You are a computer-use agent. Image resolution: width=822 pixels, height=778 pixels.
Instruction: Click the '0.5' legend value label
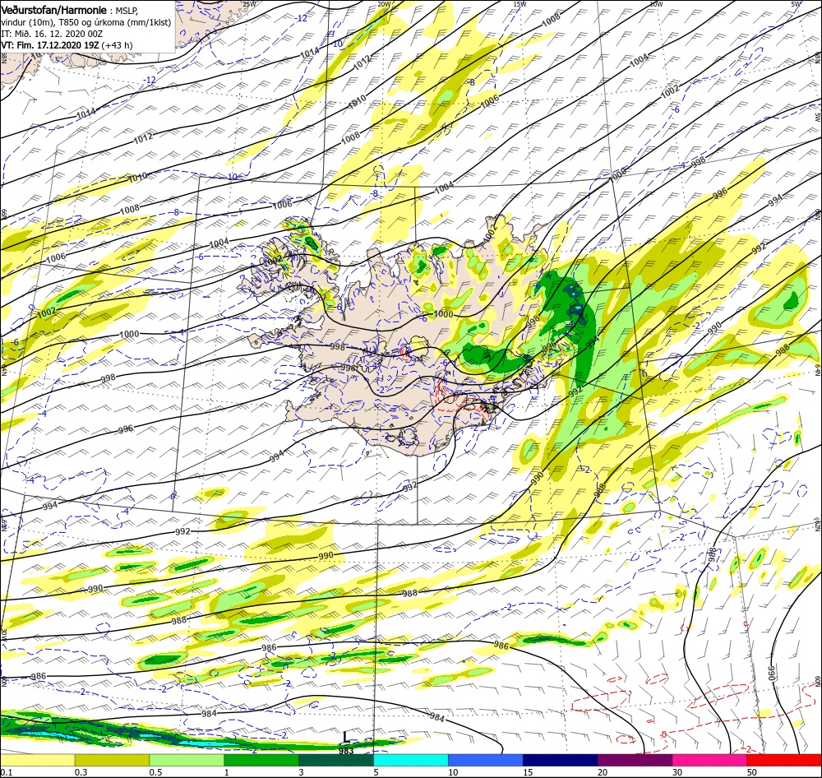[155, 772]
